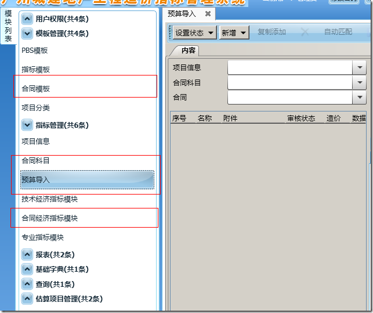The width and height of the screenshot is (373, 313).
Task: Click the 合同科目 combo box field
Action: 290,82
